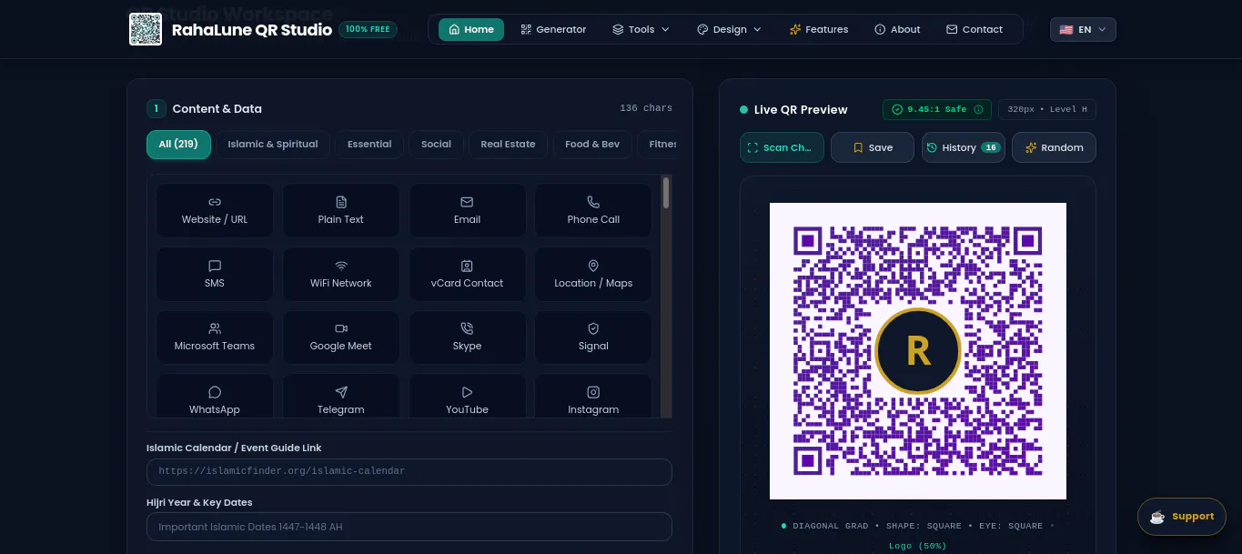This screenshot has width=1242, height=554.
Task: Open the Home nav item
Action: 471,29
